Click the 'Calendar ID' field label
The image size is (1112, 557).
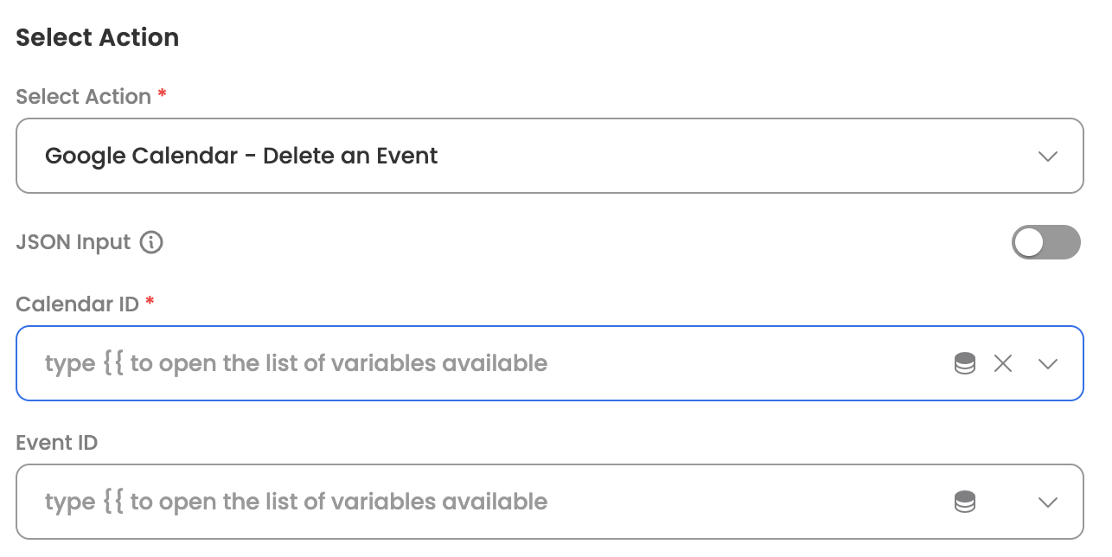pos(77,304)
